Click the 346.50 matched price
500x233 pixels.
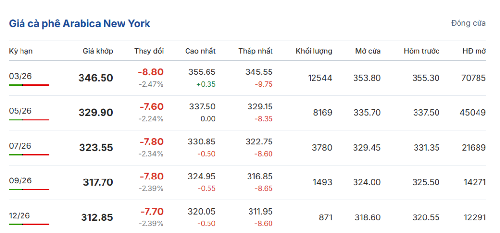tap(96, 78)
